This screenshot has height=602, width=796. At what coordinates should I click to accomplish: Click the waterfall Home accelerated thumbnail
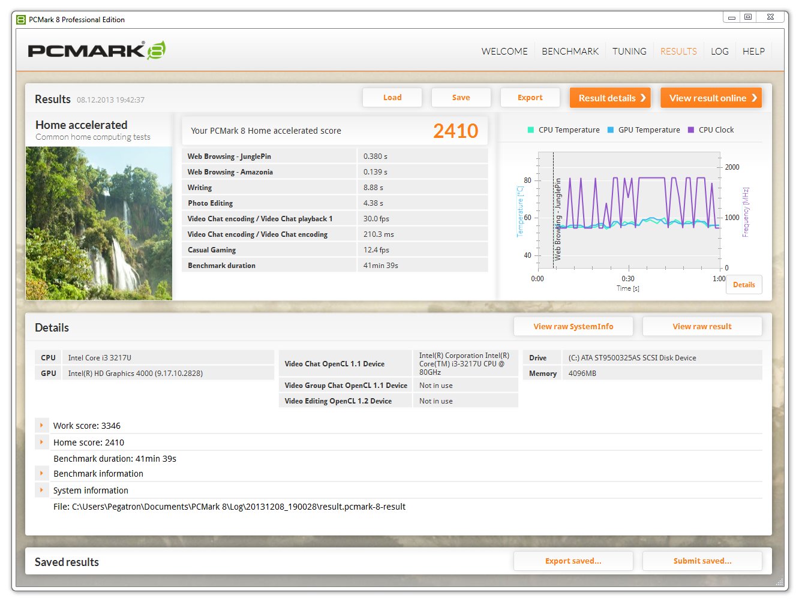(99, 224)
